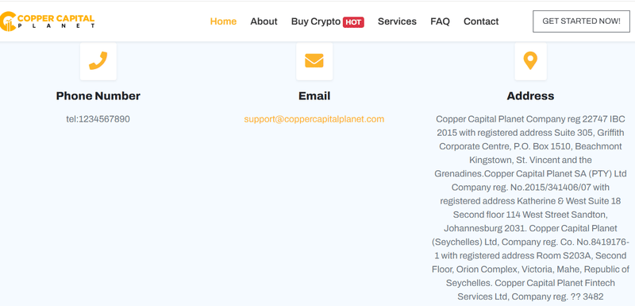This screenshot has width=635, height=306.
Task: Navigate to the FAQ page
Action: coord(440,21)
